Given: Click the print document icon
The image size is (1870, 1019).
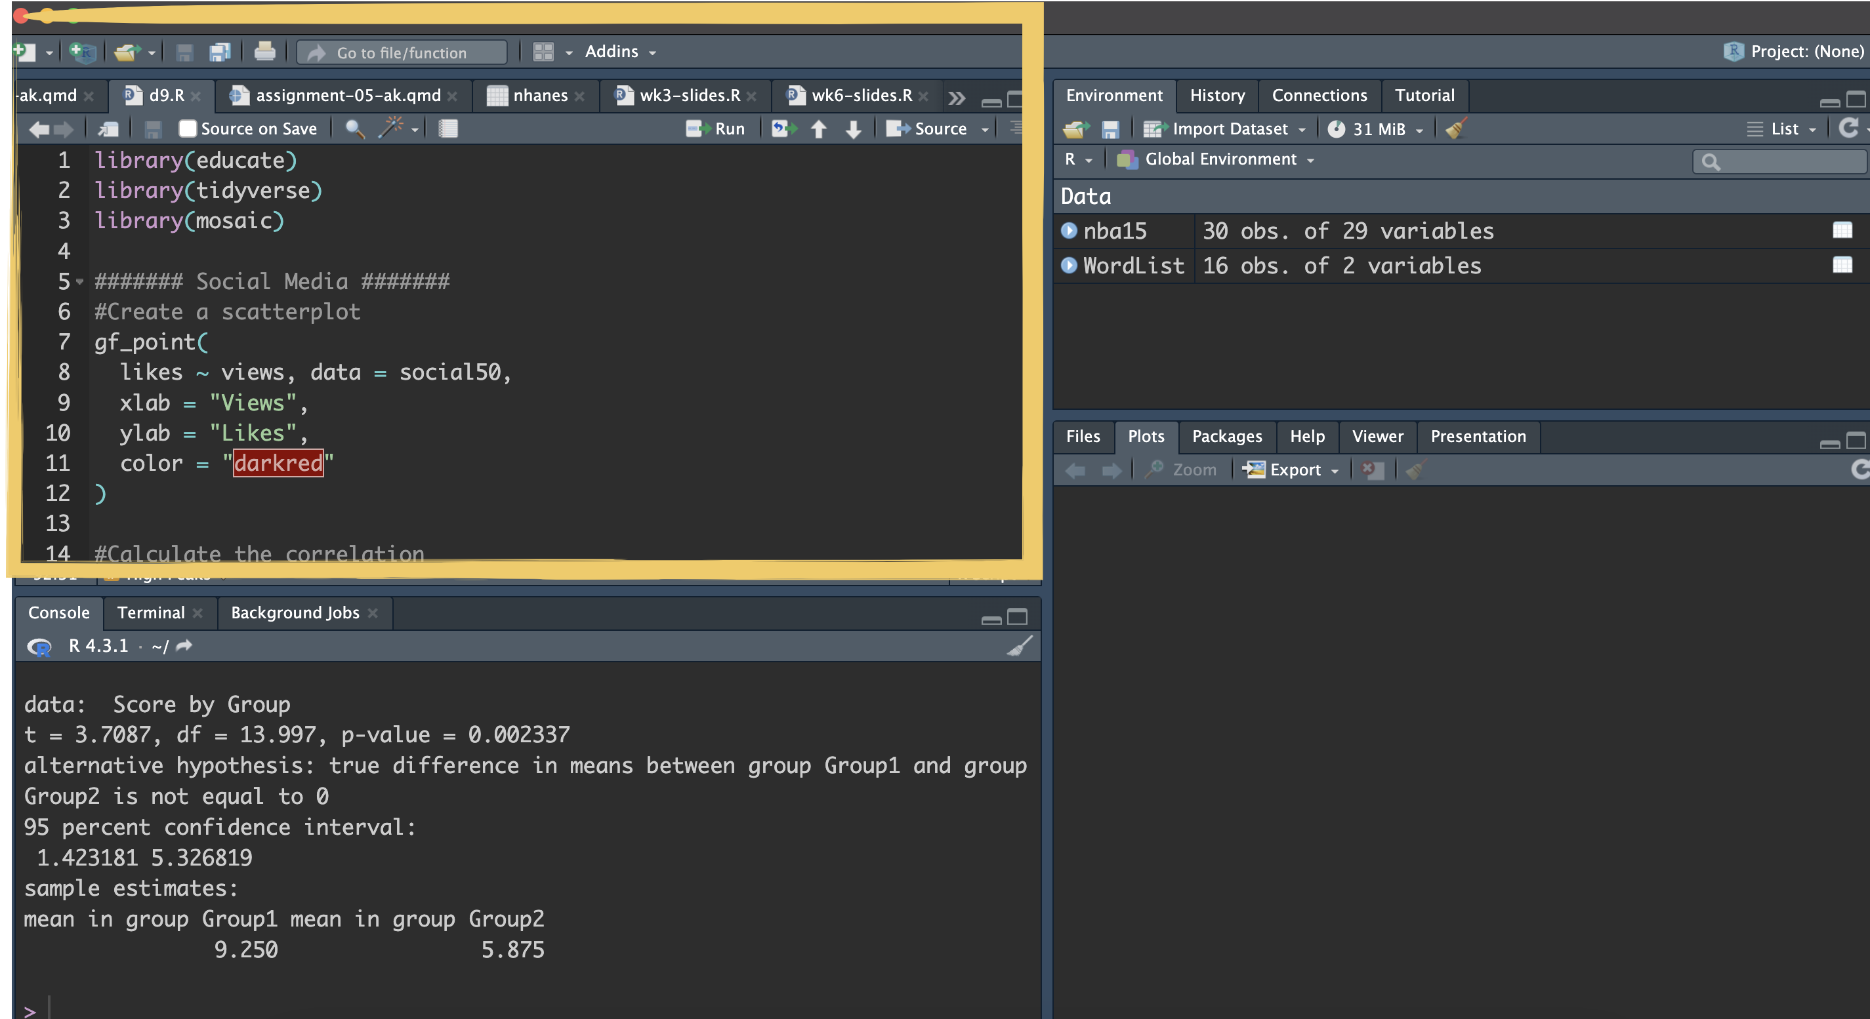Looking at the screenshot, I should 264,52.
